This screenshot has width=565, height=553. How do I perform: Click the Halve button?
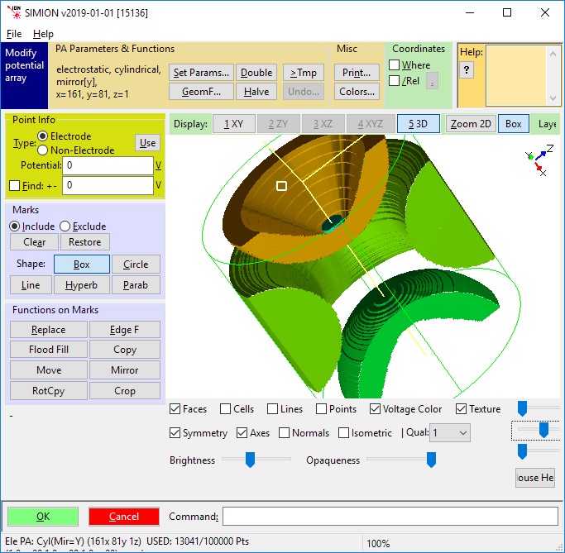256,92
